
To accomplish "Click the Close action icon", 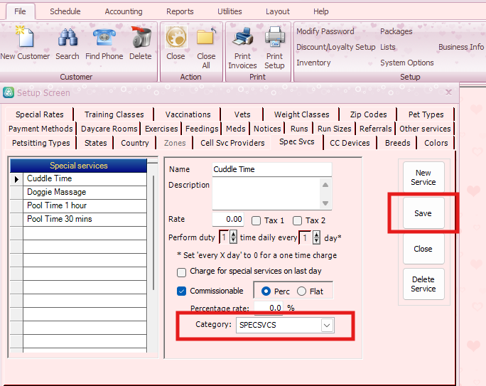I will 175,38.
